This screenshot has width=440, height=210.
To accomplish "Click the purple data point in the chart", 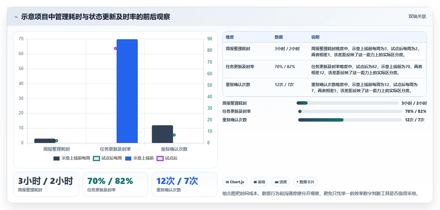I will click(x=115, y=48).
